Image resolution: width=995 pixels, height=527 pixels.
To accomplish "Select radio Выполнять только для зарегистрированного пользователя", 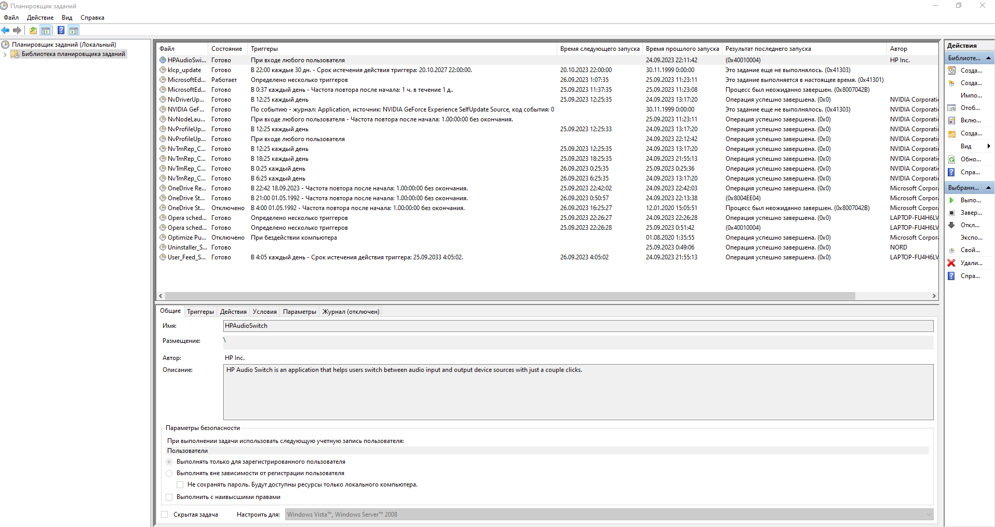I will click(x=169, y=462).
